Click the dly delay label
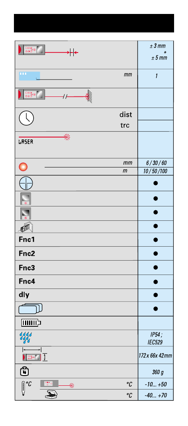This screenshot has height=426, width=188. 24,295
